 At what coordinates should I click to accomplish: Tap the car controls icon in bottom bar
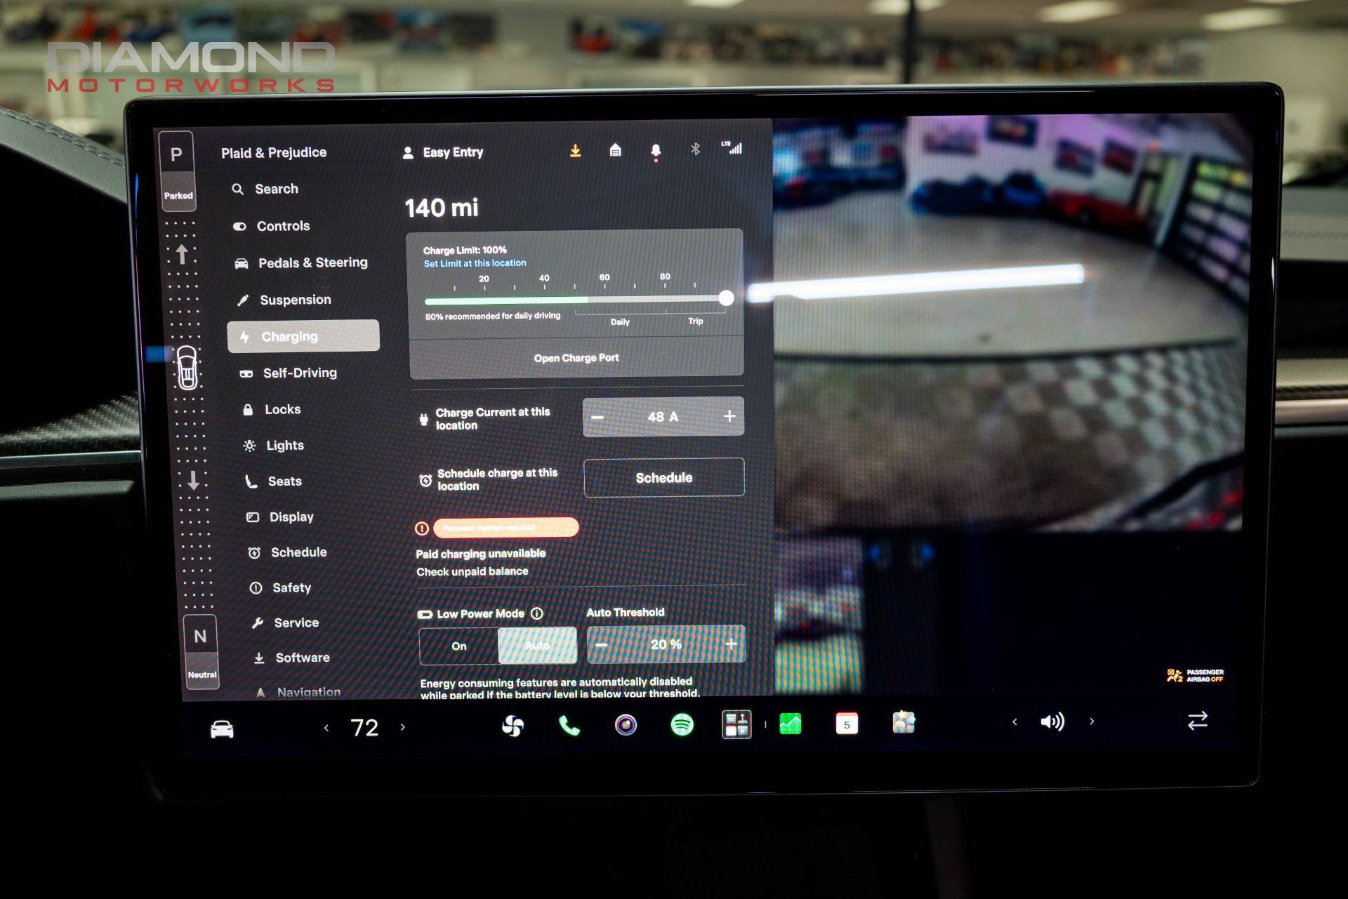(222, 729)
